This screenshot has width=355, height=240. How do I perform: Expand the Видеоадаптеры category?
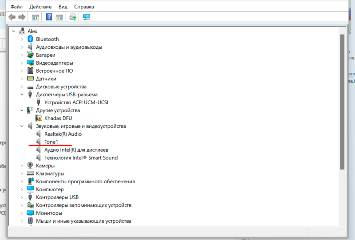22,63
